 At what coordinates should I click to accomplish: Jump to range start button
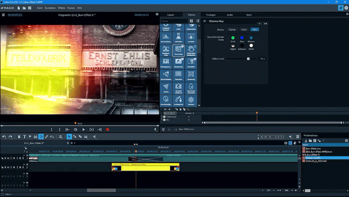68,129
